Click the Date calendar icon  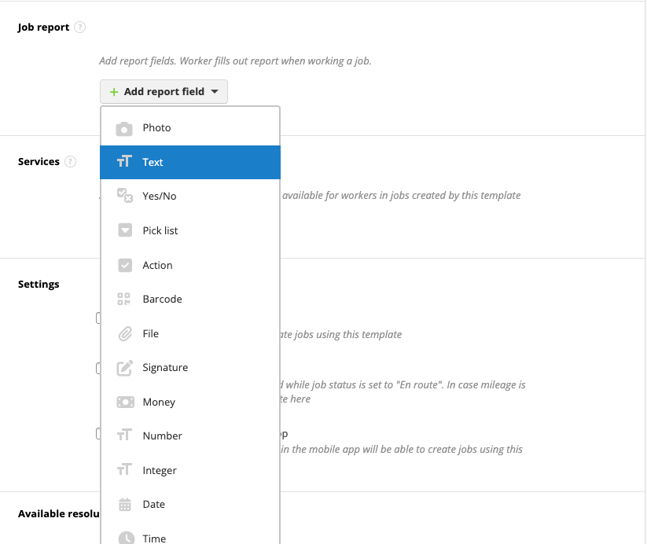click(x=125, y=505)
